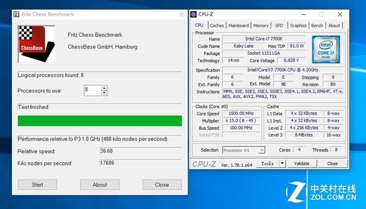This screenshot has width=366, height=209.
Task: Switch to the Mainboard tab
Action: click(238, 26)
